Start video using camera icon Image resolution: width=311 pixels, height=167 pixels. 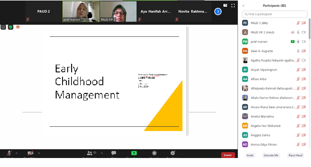pyautogui.click(x=30, y=153)
